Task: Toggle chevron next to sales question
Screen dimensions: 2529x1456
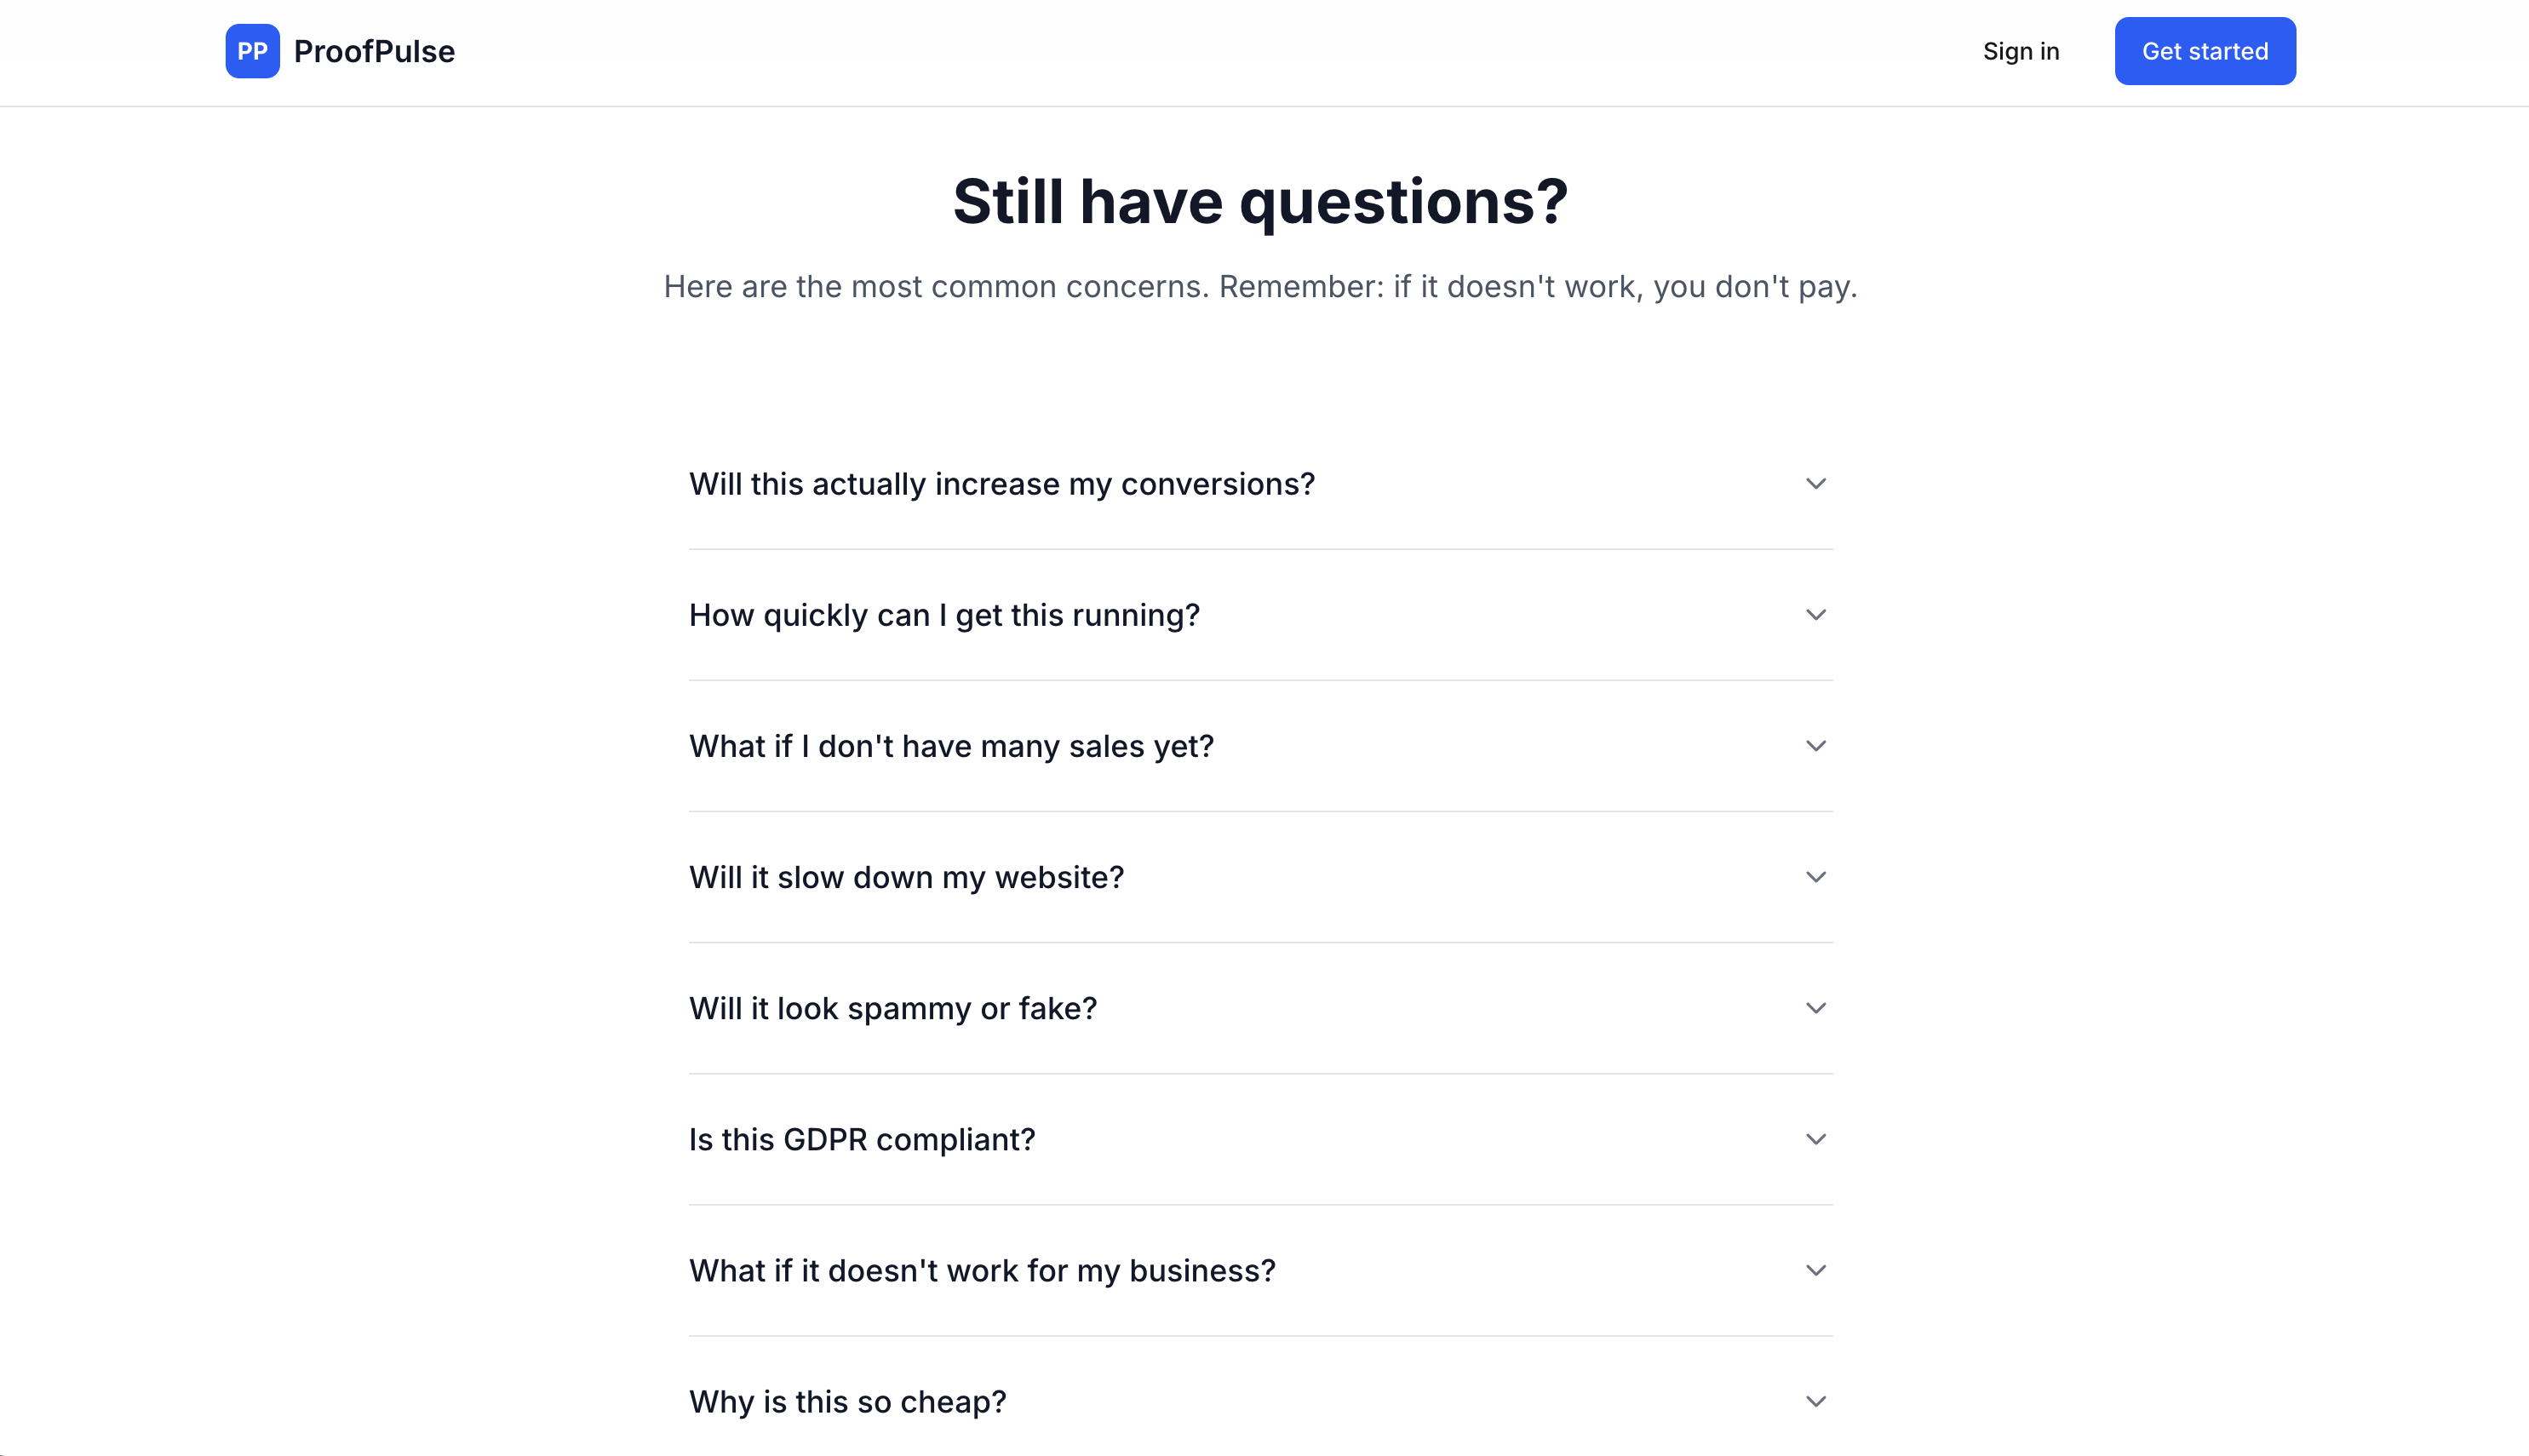Action: 1815,746
